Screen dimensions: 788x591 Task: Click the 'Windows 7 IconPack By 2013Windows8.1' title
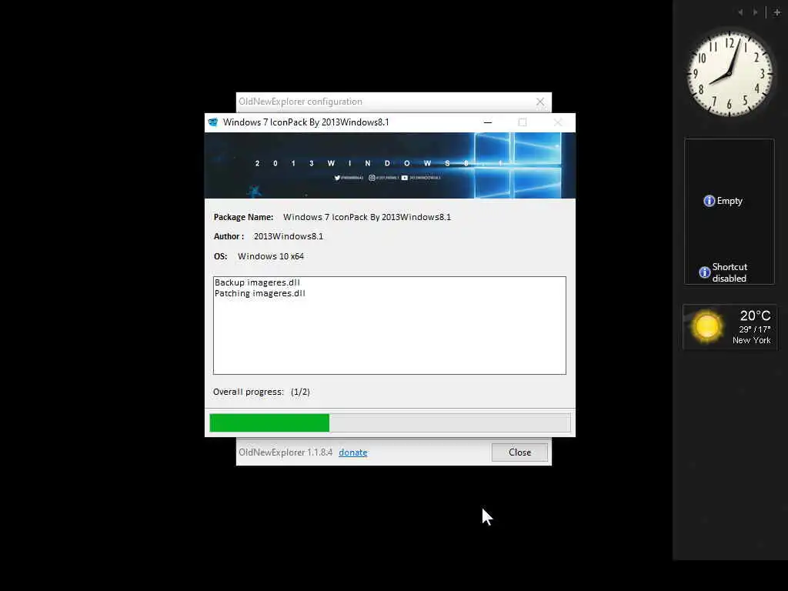click(x=306, y=122)
